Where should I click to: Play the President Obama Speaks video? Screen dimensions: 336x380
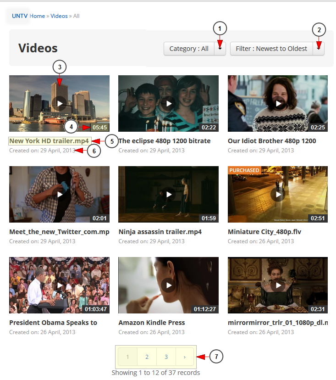point(59,285)
